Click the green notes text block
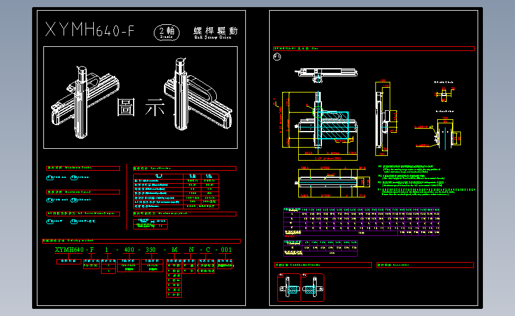Screen dimensions: 515x316 [426, 180]
